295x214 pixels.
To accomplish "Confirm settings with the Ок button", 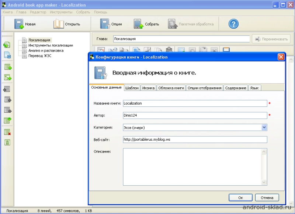I will (240, 197).
